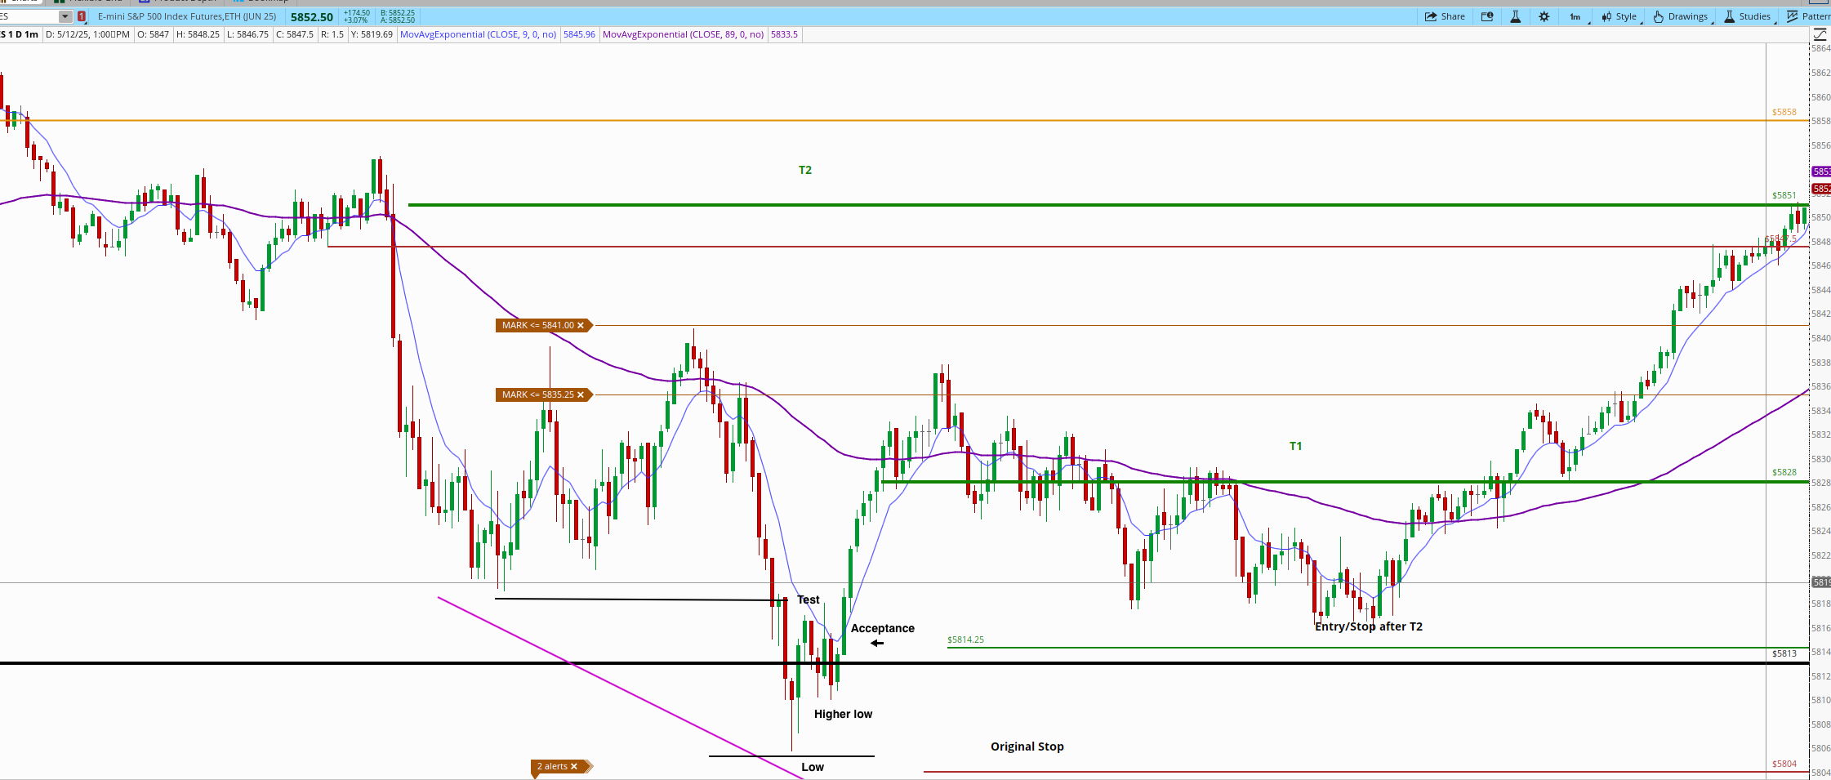Open the 1m timeframe selector
Viewport: 1831px width, 780px height.
pos(1575,16)
